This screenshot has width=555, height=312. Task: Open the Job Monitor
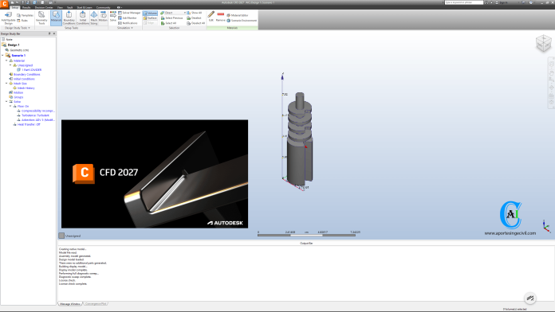click(128, 18)
